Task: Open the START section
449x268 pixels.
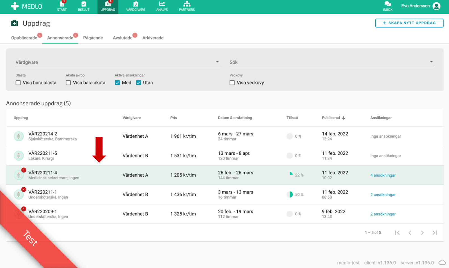Action: (62, 6)
